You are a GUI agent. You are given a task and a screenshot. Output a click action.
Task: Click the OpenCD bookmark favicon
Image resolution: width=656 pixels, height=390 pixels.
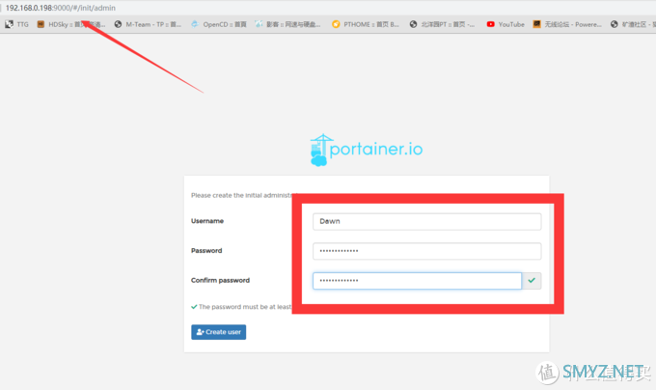[195, 24]
